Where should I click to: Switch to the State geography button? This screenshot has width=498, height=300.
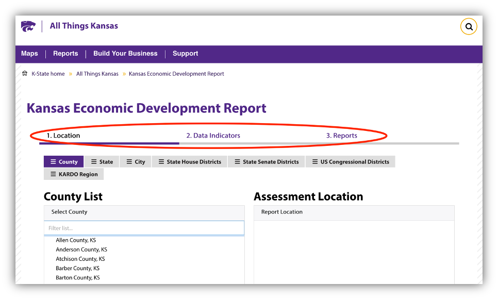pyautogui.click(x=102, y=161)
